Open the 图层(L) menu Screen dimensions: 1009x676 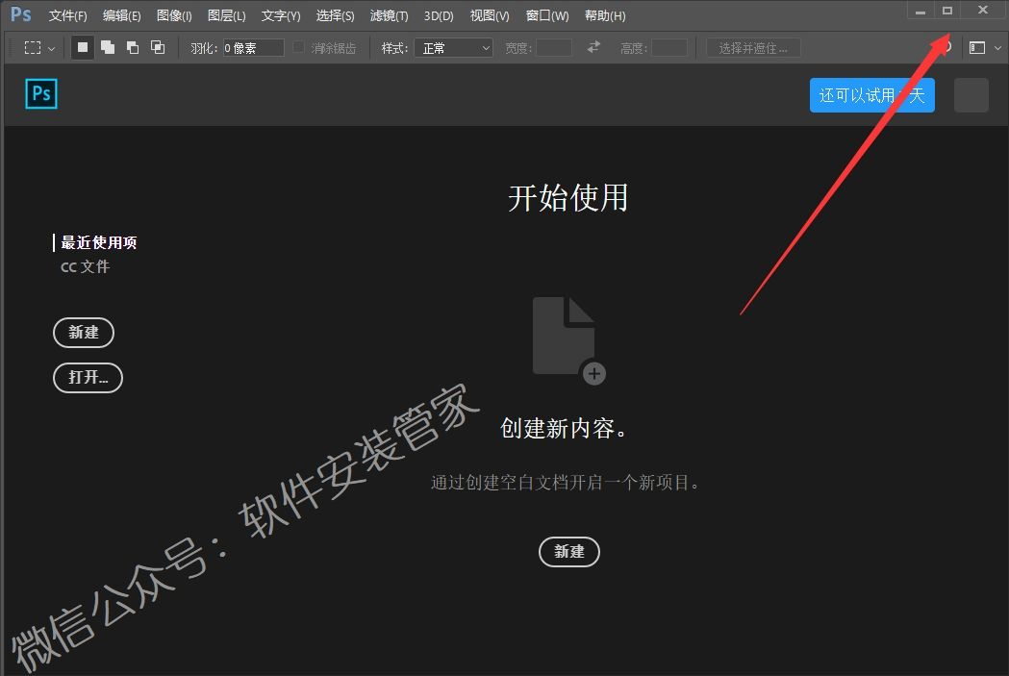tap(226, 15)
